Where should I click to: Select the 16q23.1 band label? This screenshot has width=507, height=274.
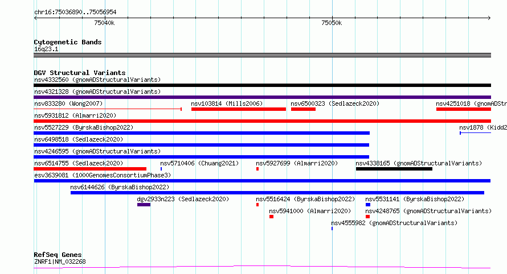point(46,49)
